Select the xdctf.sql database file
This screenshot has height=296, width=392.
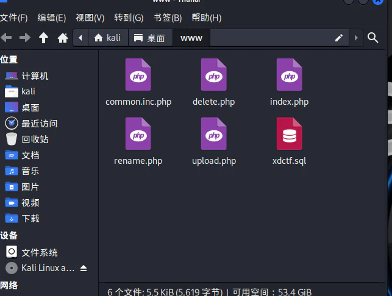[289, 141]
